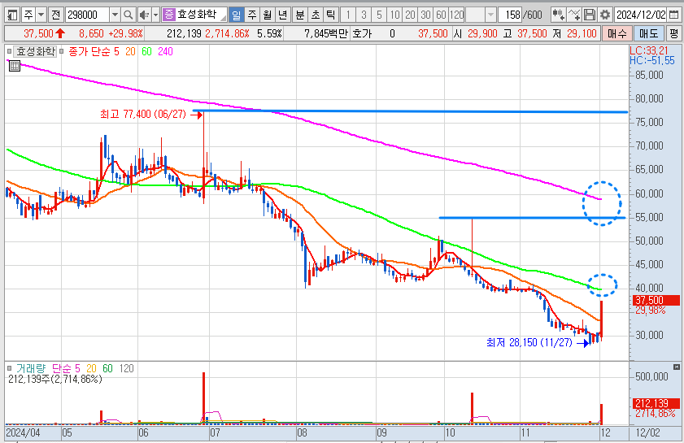Open the stock code search magnifier
The width and height of the screenshot is (684, 443).
(x=128, y=15)
